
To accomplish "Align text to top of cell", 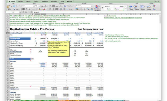I will click(50, 6).
